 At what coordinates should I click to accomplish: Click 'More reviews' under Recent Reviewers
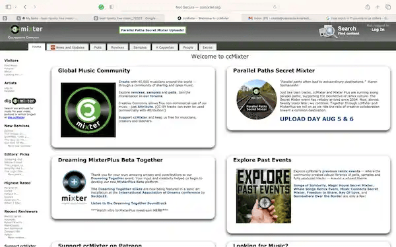point(16,237)
